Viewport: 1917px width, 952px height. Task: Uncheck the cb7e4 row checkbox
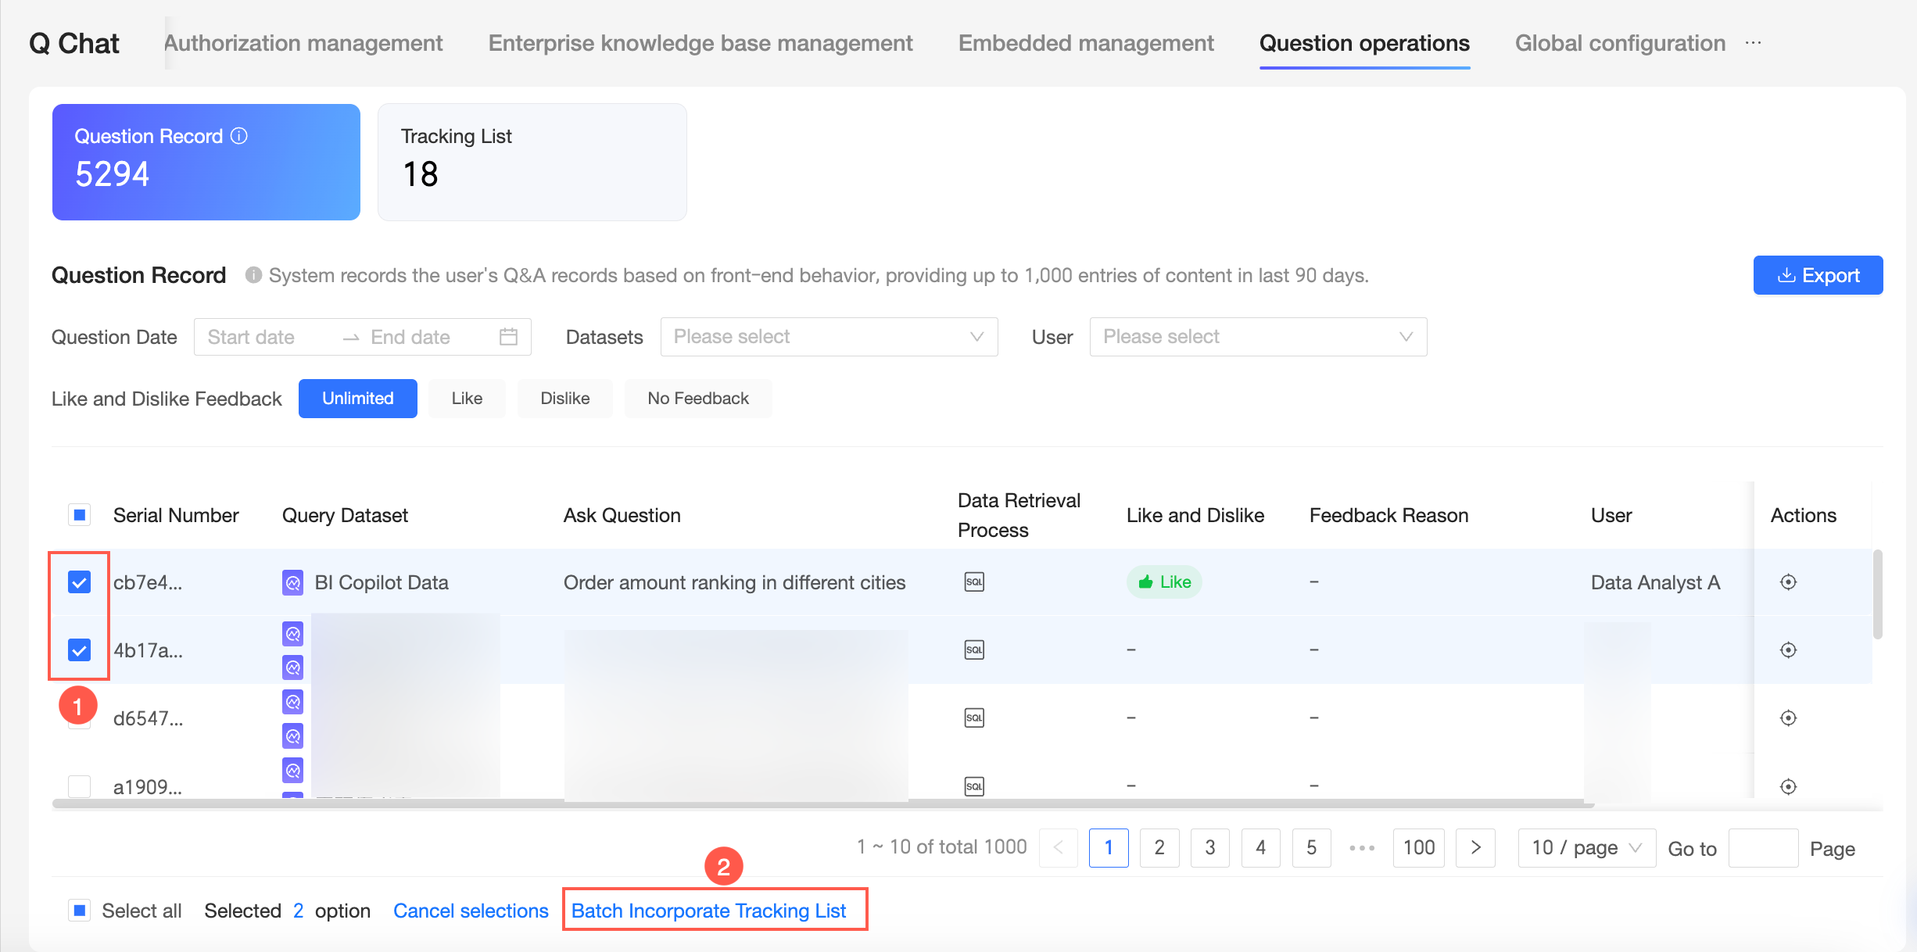(79, 582)
